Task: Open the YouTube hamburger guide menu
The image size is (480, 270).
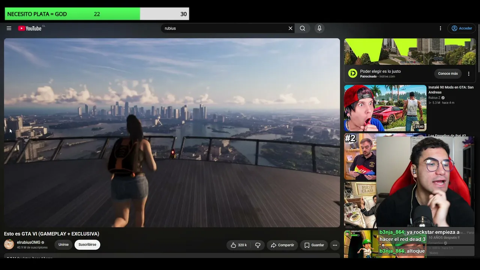Action: click(x=9, y=28)
